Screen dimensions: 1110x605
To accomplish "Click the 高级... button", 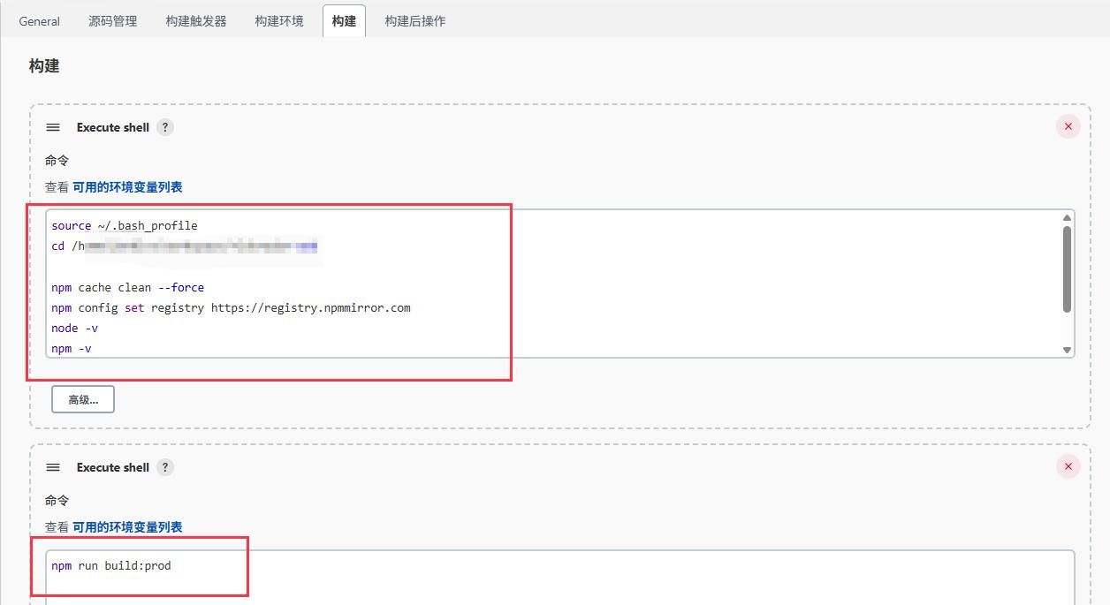I will 82,398.
